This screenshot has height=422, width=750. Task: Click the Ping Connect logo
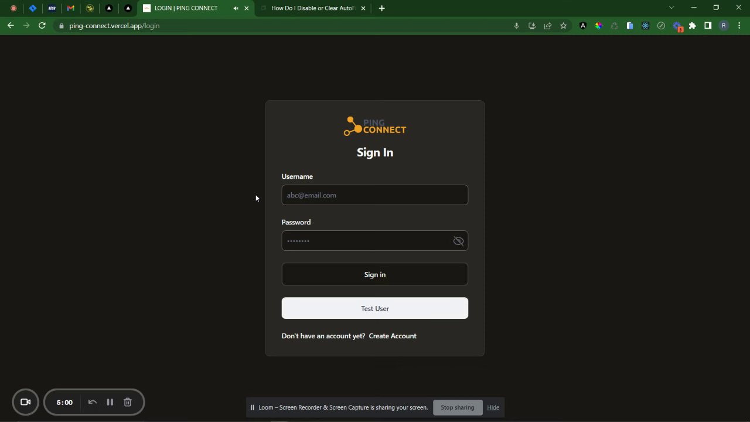374,126
